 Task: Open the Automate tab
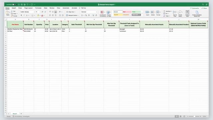point(66,8)
